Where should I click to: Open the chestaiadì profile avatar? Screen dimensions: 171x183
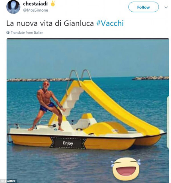(x=13, y=7)
